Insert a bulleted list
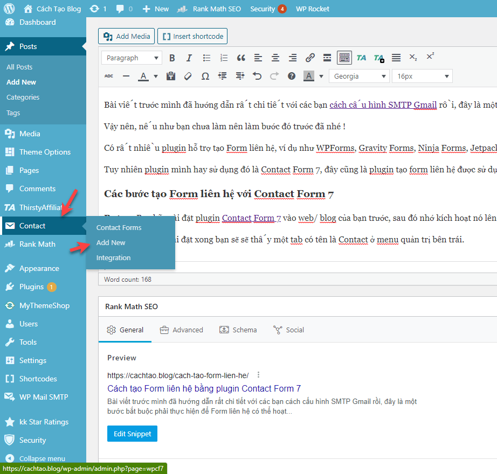This screenshot has width=497, height=474. tap(206, 58)
